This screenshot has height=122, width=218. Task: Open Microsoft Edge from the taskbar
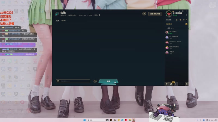point(122,120)
